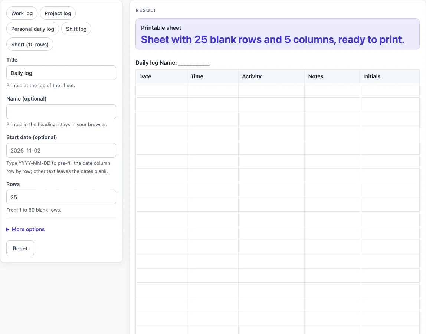
Task: Click the 'Type YYYY-MM-DD to pre-fill' hint text
Action: 58,167
